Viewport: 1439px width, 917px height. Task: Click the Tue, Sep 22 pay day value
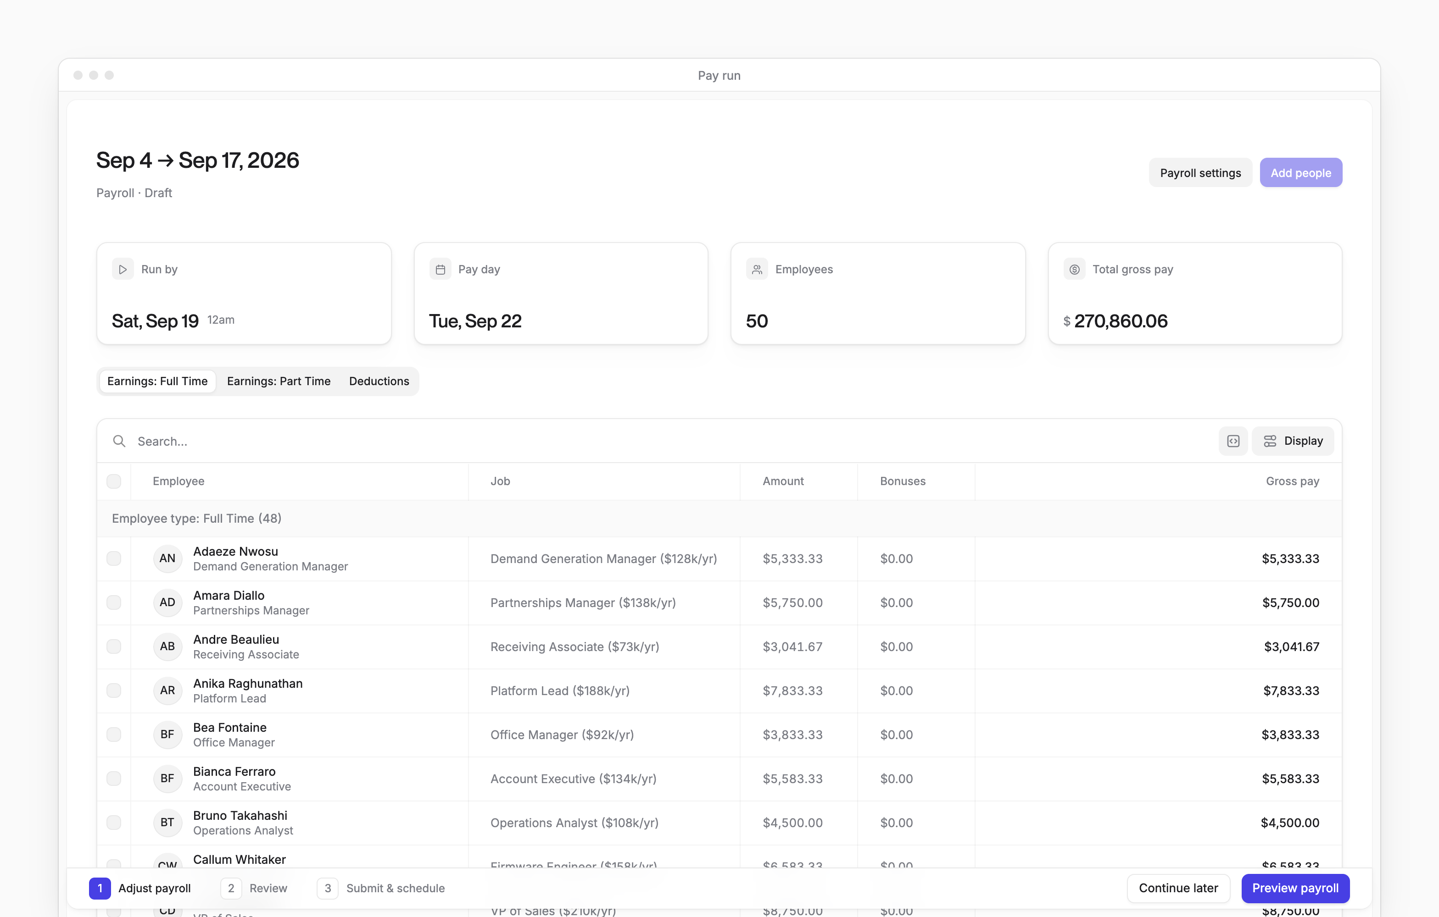[x=475, y=321]
